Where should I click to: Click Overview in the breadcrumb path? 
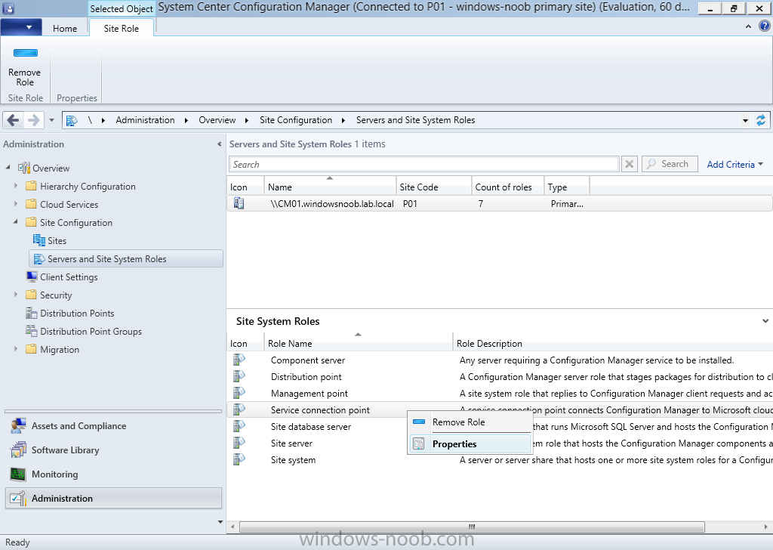[x=217, y=120]
